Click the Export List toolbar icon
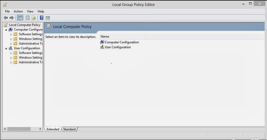The image size is (267, 140). [34, 18]
